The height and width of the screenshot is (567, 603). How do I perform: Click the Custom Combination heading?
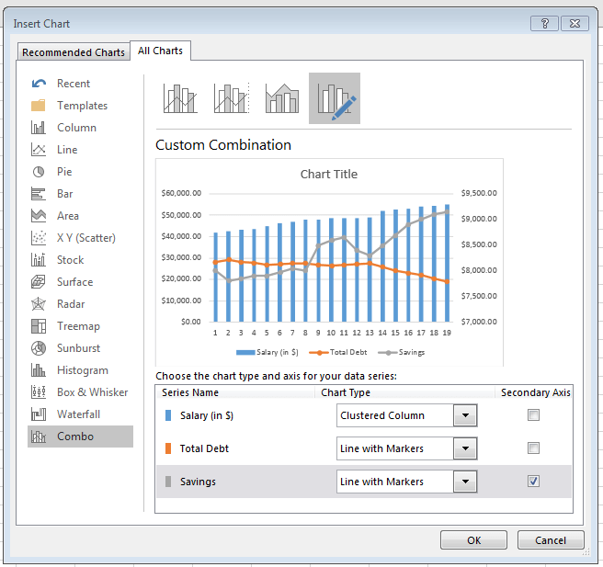pos(223,145)
